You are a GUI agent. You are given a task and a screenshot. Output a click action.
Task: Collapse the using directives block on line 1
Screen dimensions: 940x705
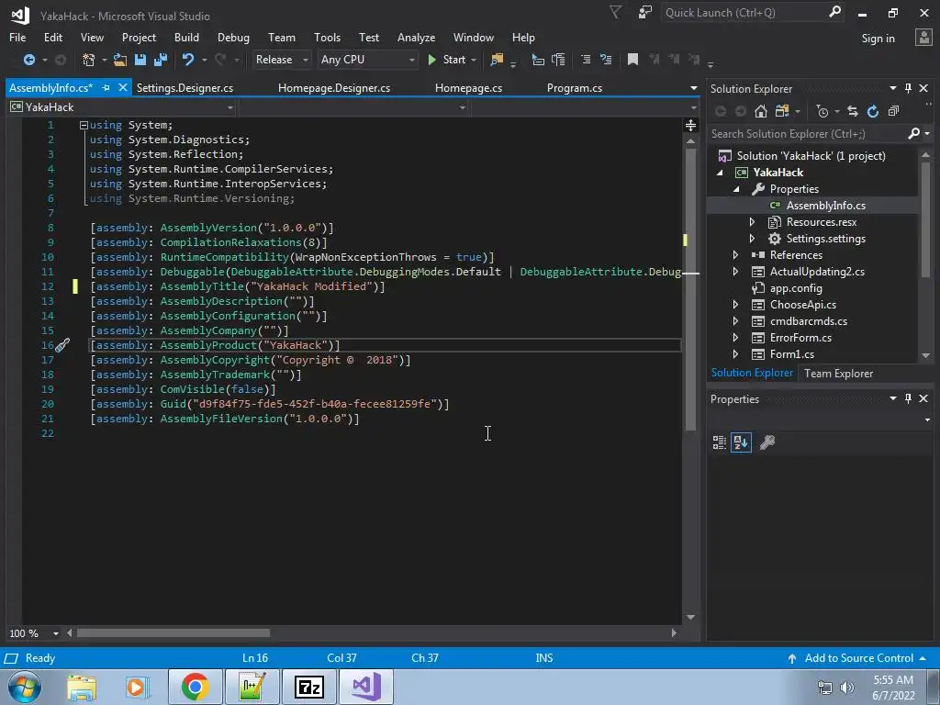84,125
